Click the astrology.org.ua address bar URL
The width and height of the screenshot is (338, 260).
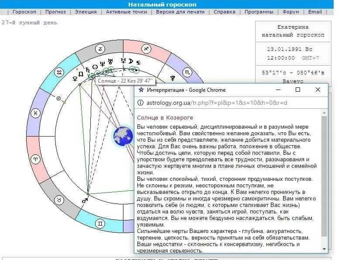[217, 103]
